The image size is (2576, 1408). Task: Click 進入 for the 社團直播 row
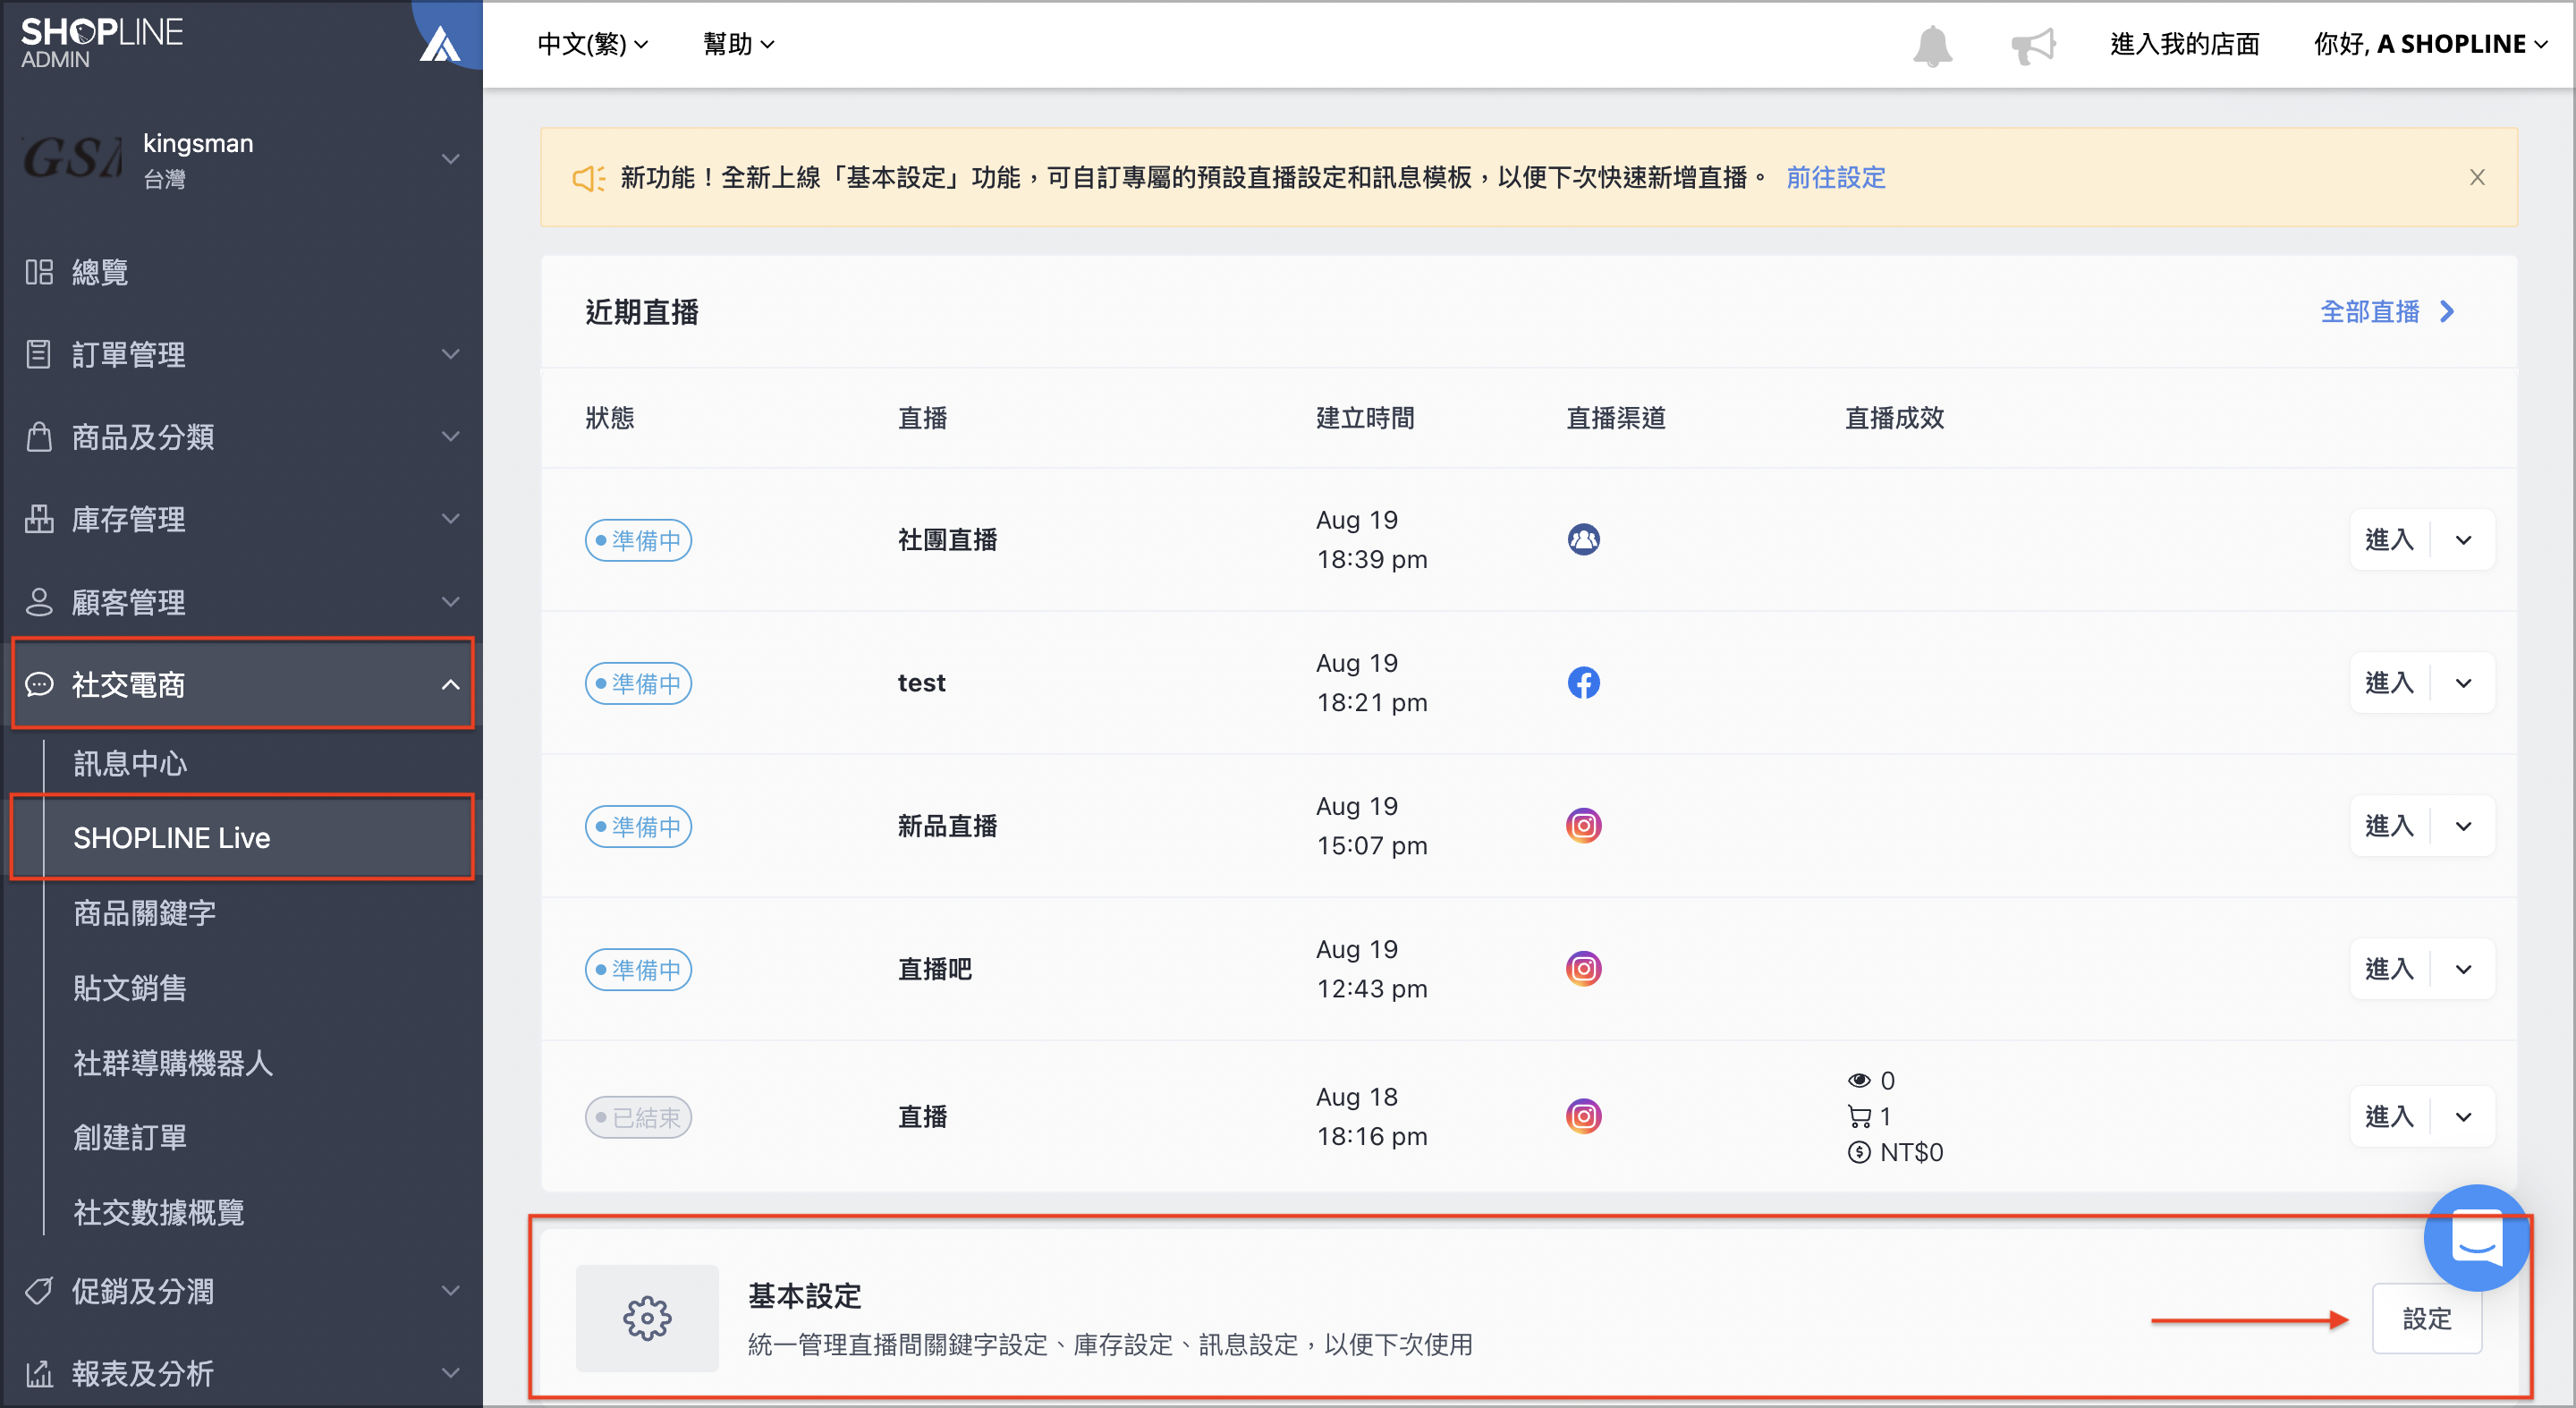(2389, 540)
